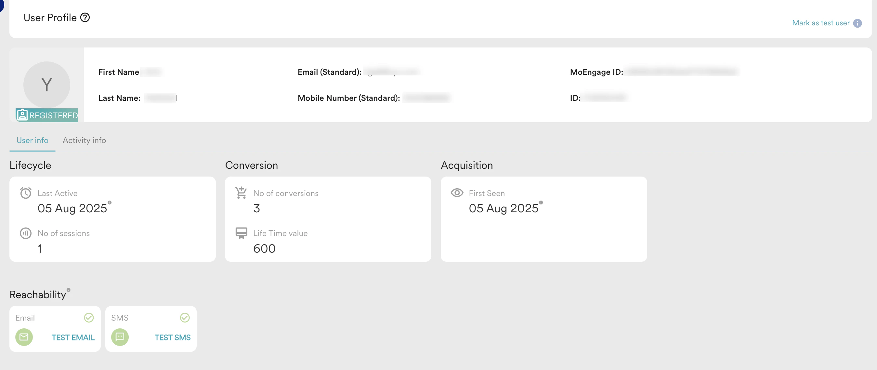Click TEST EMAIL to send a test email
The width and height of the screenshot is (877, 370).
tap(73, 337)
